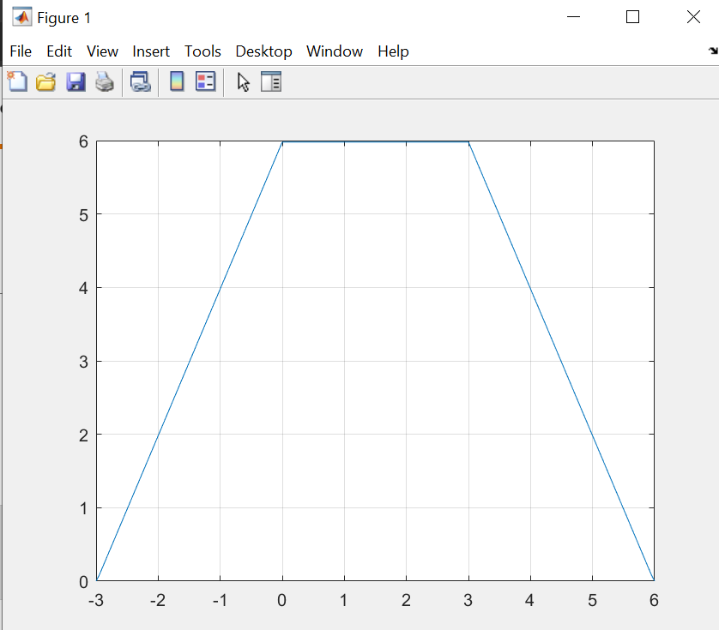
Task: Open the Desktop menu
Action: (263, 51)
